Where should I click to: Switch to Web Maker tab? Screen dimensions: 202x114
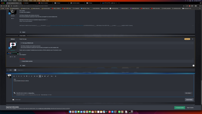click(30, 3)
